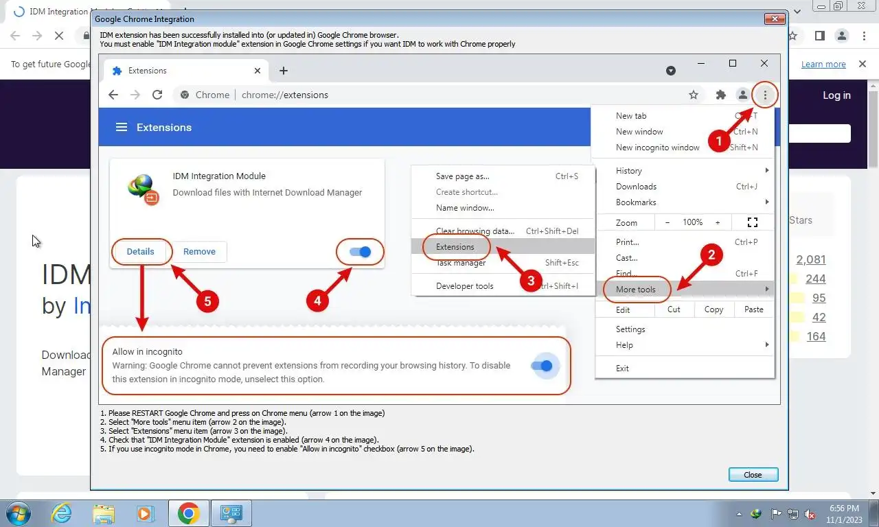Image resolution: width=879 pixels, height=527 pixels.
Task: Expand Help submenu arrow in the pictured menu
Action: coord(767,344)
